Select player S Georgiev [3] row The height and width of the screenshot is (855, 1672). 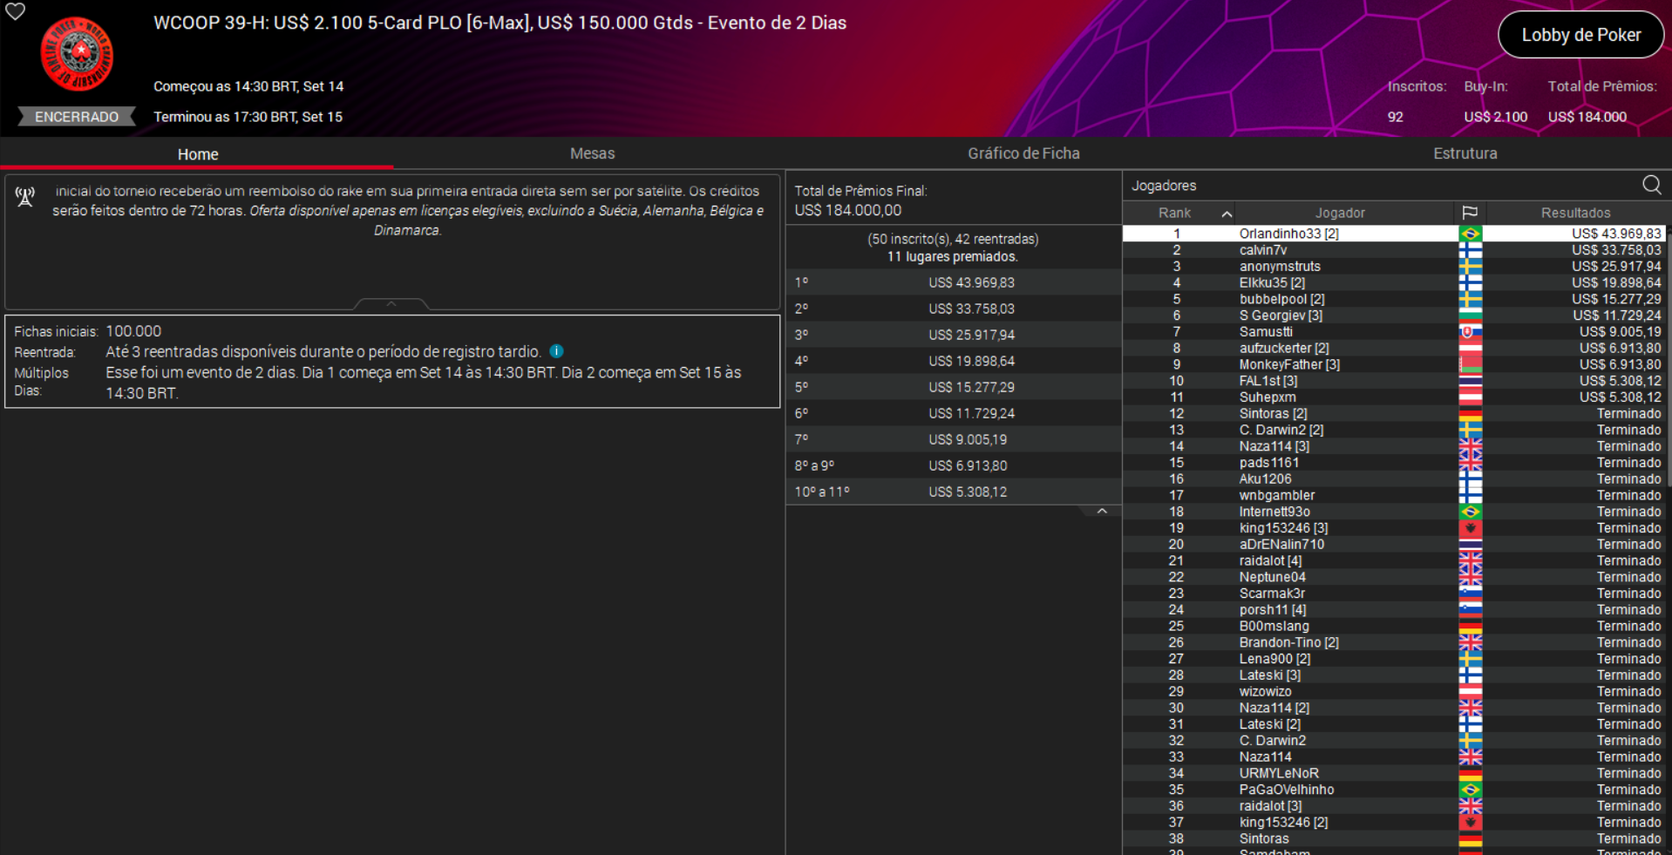point(1394,316)
